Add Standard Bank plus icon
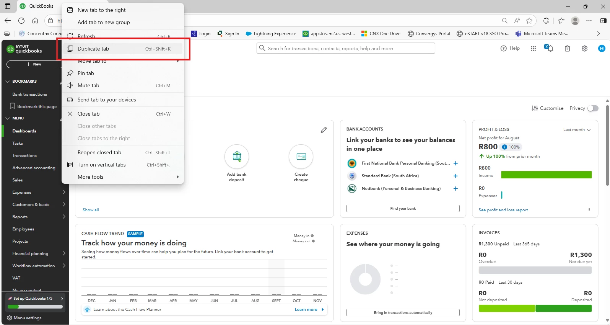 pos(455,176)
